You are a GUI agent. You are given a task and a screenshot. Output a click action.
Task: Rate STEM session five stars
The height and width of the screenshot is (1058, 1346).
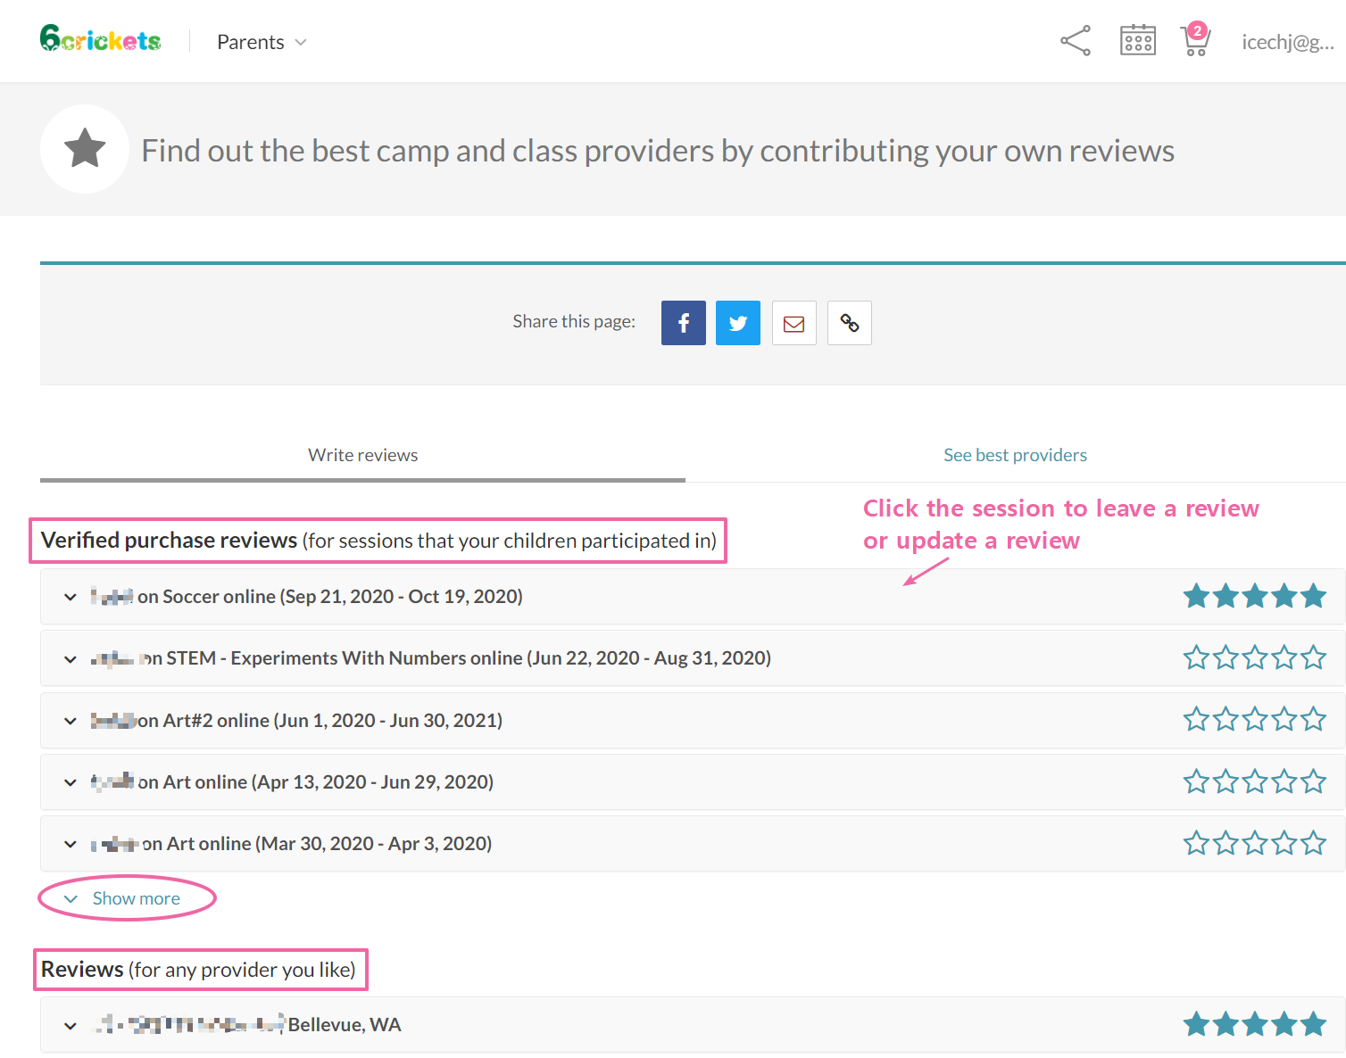point(1313,658)
